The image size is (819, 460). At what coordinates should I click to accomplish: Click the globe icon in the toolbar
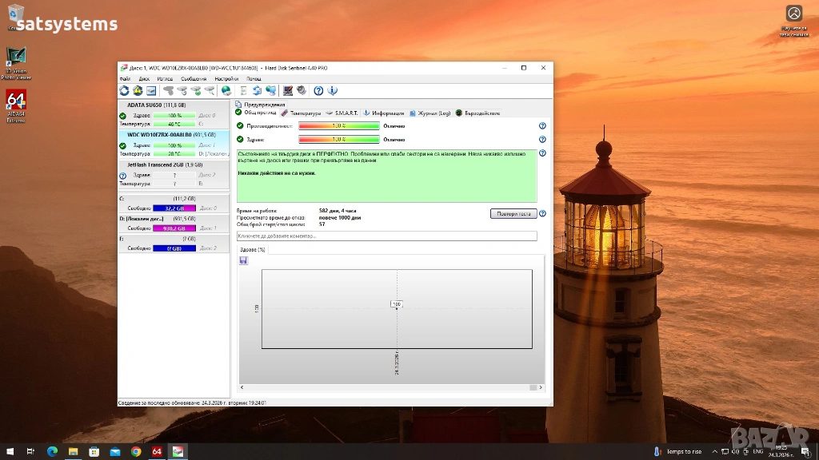click(x=226, y=91)
